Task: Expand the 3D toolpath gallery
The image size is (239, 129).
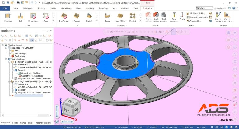Action: point(97,21)
